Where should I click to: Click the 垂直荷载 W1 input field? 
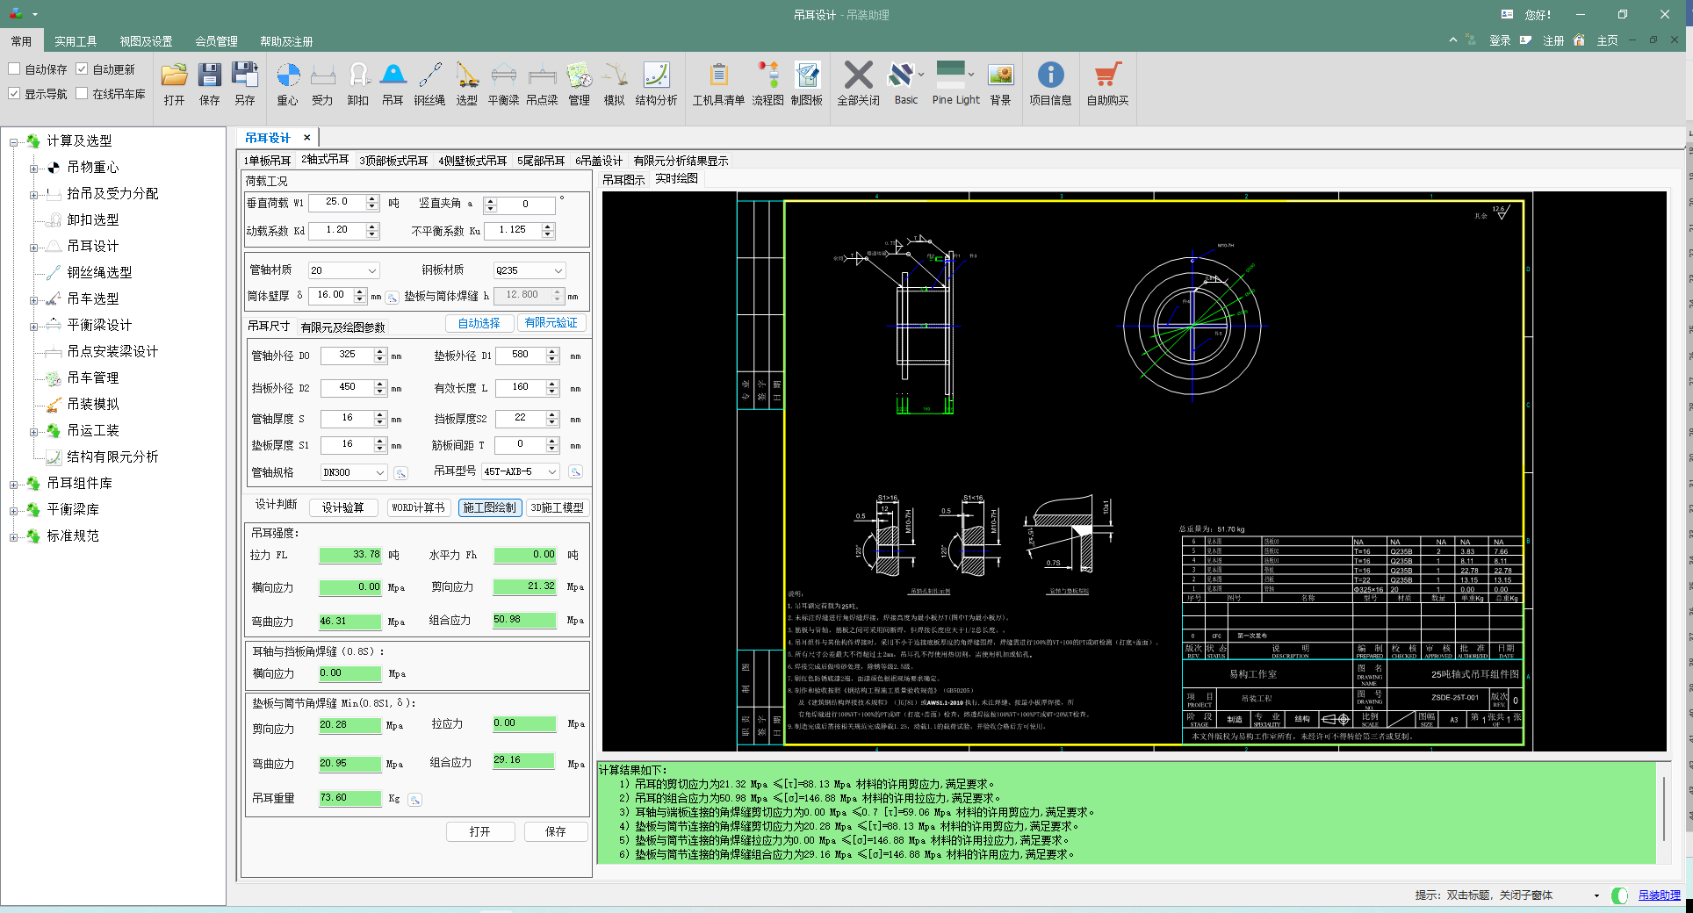[337, 203]
